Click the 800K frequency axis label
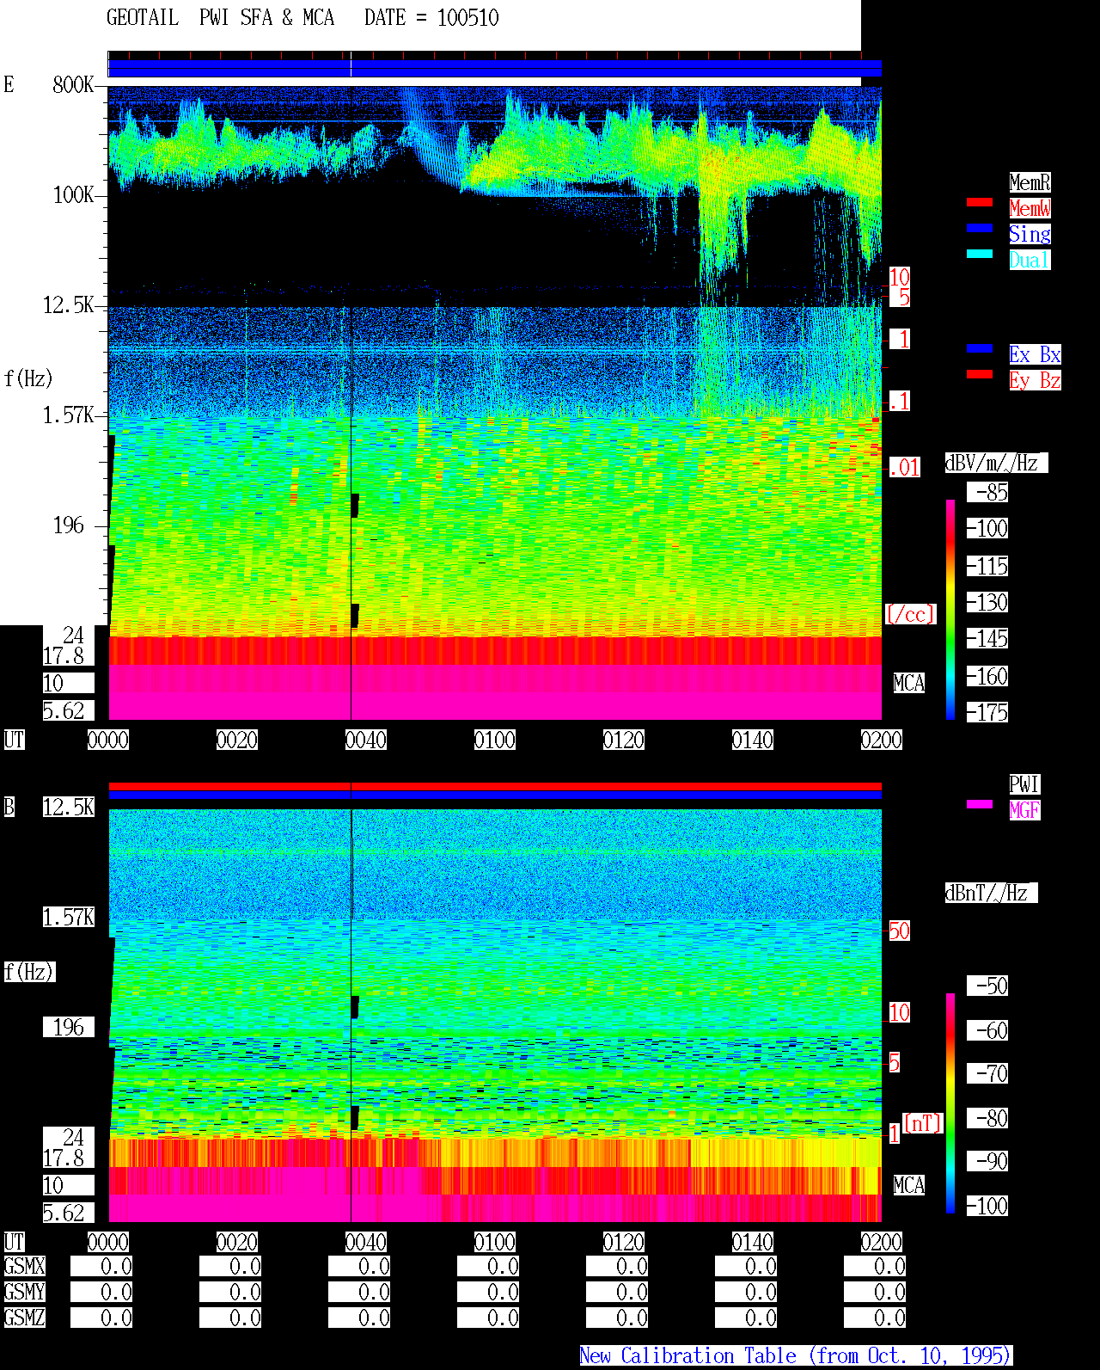 (x=73, y=84)
